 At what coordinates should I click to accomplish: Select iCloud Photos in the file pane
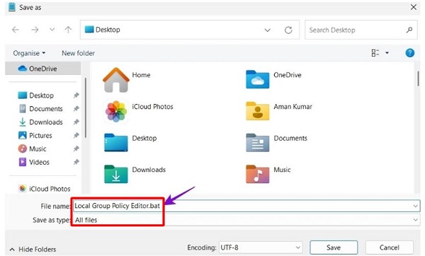click(x=139, y=111)
